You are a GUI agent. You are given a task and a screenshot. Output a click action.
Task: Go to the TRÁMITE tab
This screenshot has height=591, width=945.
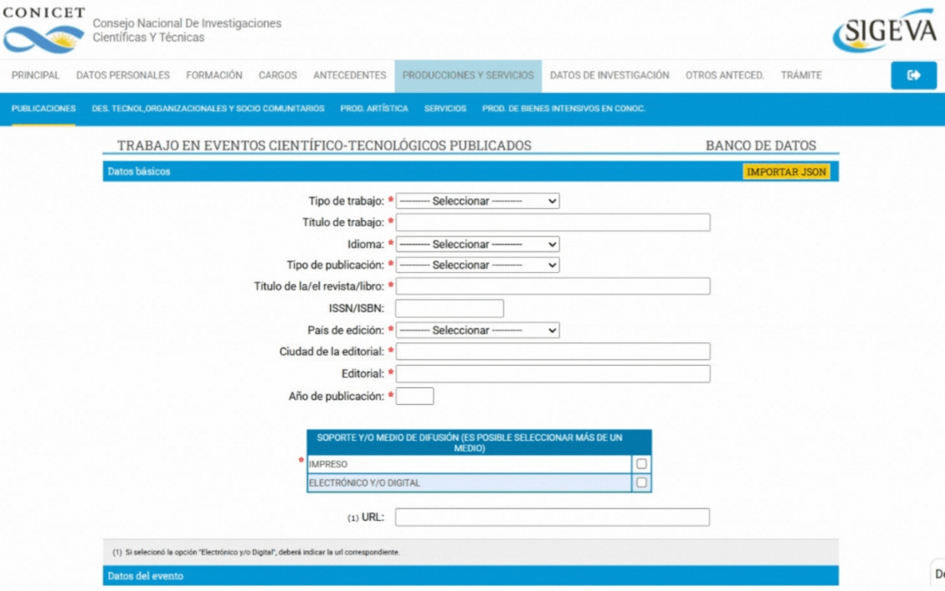(801, 75)
